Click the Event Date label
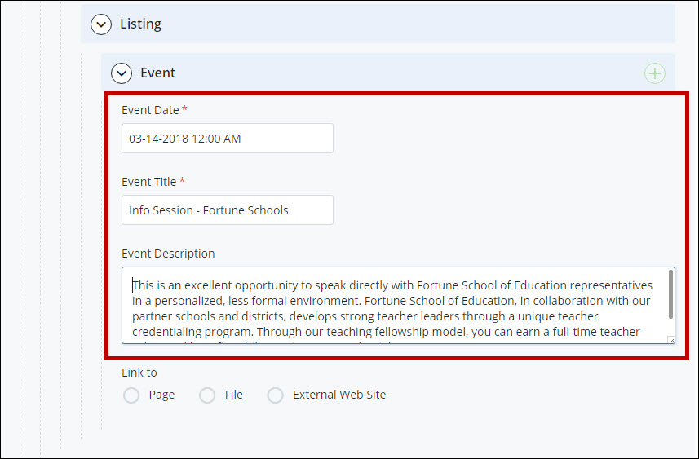The height and width of the screenshot is (459, 699). coord(150,110)
